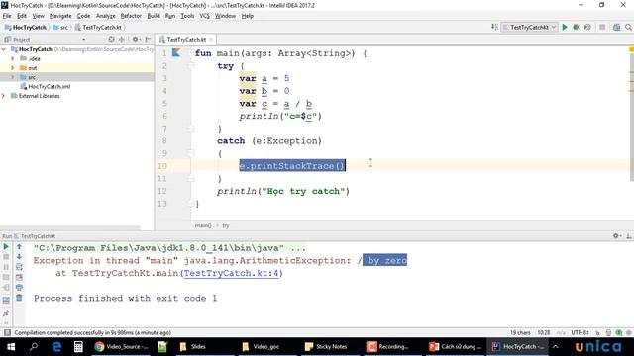
Task: Jump down the stack trace with the down arrow
Action: [x=19, y=257]
